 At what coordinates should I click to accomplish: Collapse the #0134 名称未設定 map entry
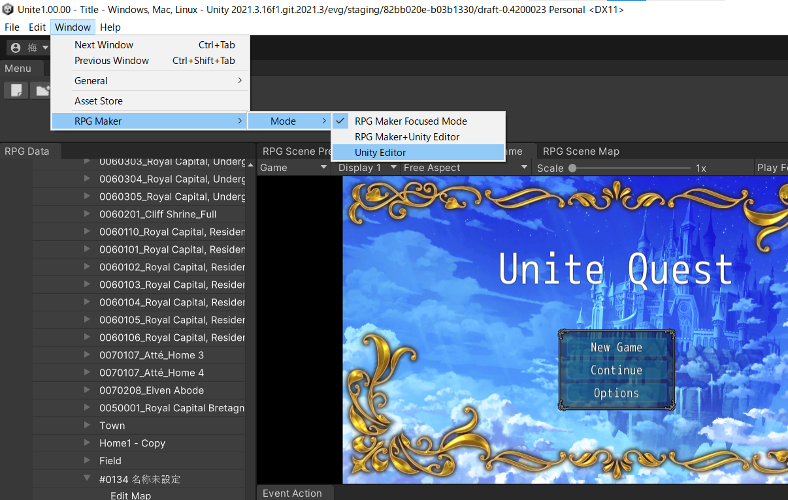pos(87,478)
